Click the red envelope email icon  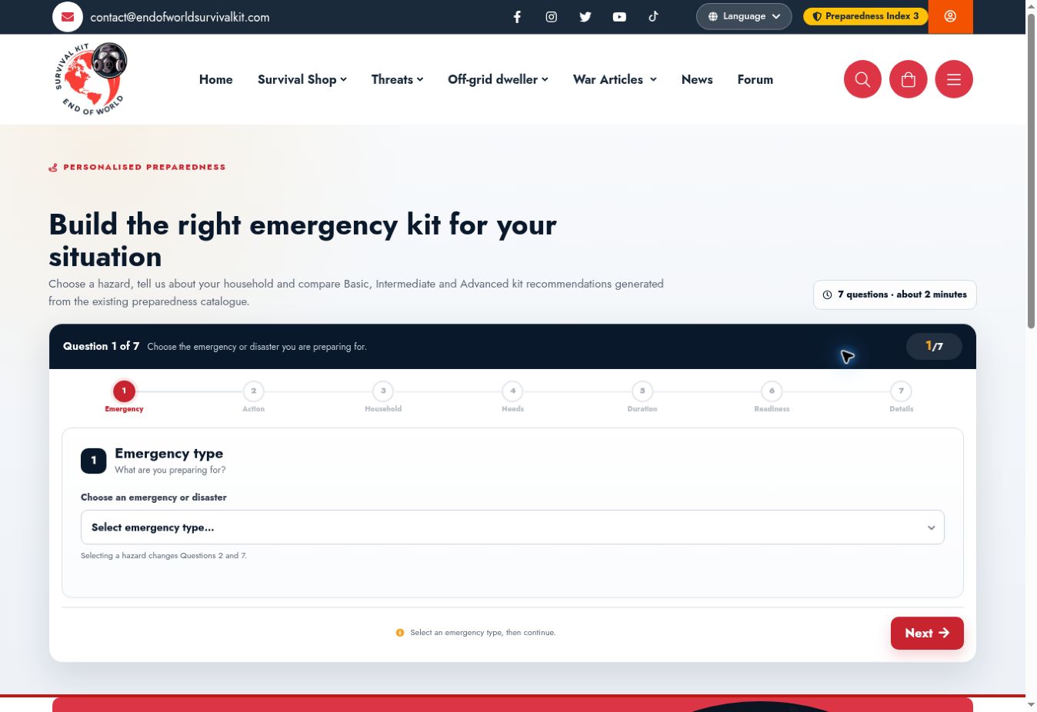coord(68,17)
